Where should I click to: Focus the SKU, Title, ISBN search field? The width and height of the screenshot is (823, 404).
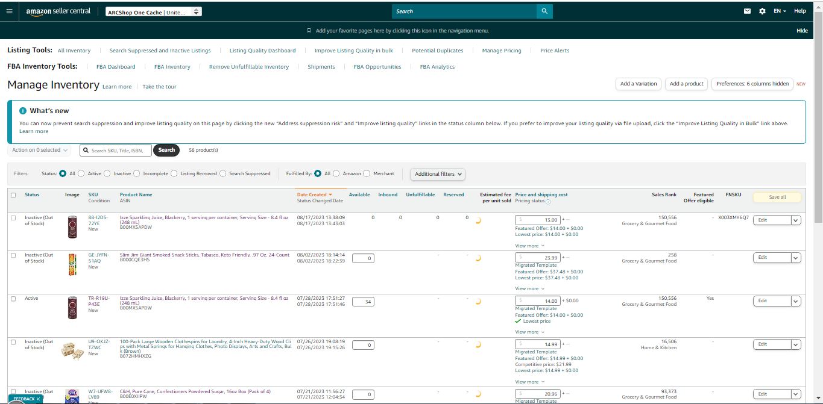point(116,150)
